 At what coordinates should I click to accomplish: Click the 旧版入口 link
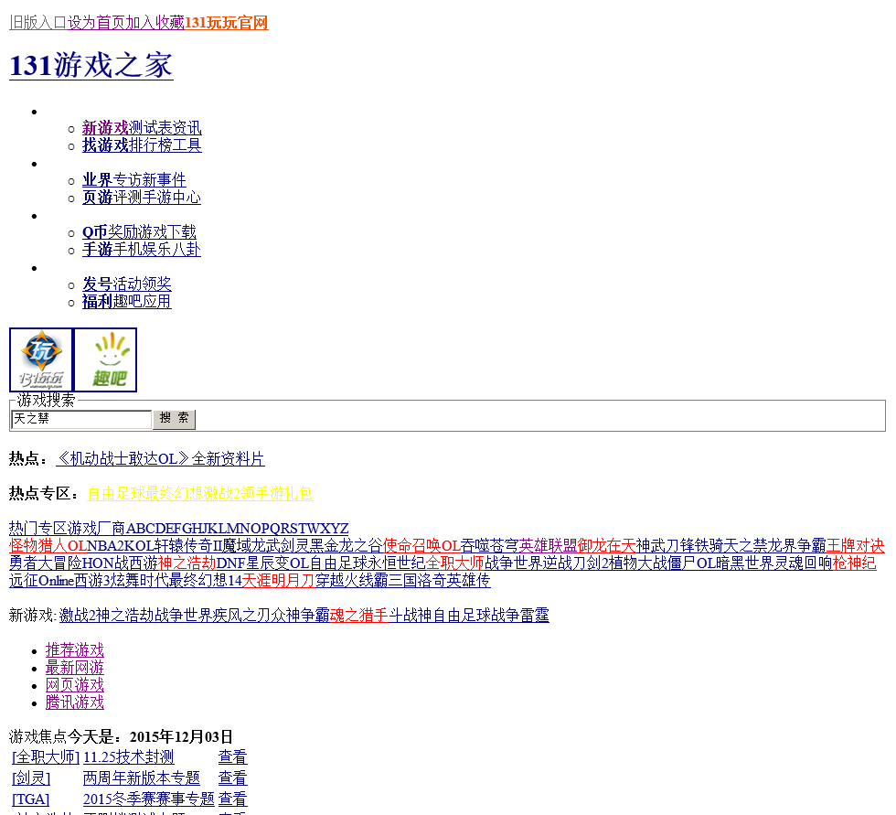(x=38, y=23)
